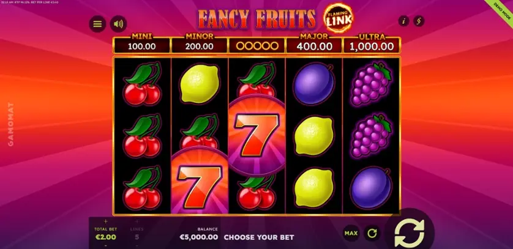Decrease number of lines with the minus
Viewport: 513px width, 249px height.
pyautogui.click(x=137, y=245)
